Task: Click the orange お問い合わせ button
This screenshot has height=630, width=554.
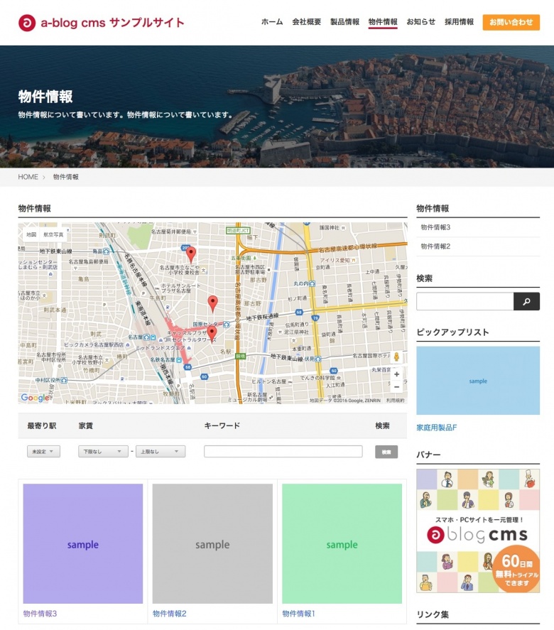Action: pyautogui.click(x=511, y=22)
